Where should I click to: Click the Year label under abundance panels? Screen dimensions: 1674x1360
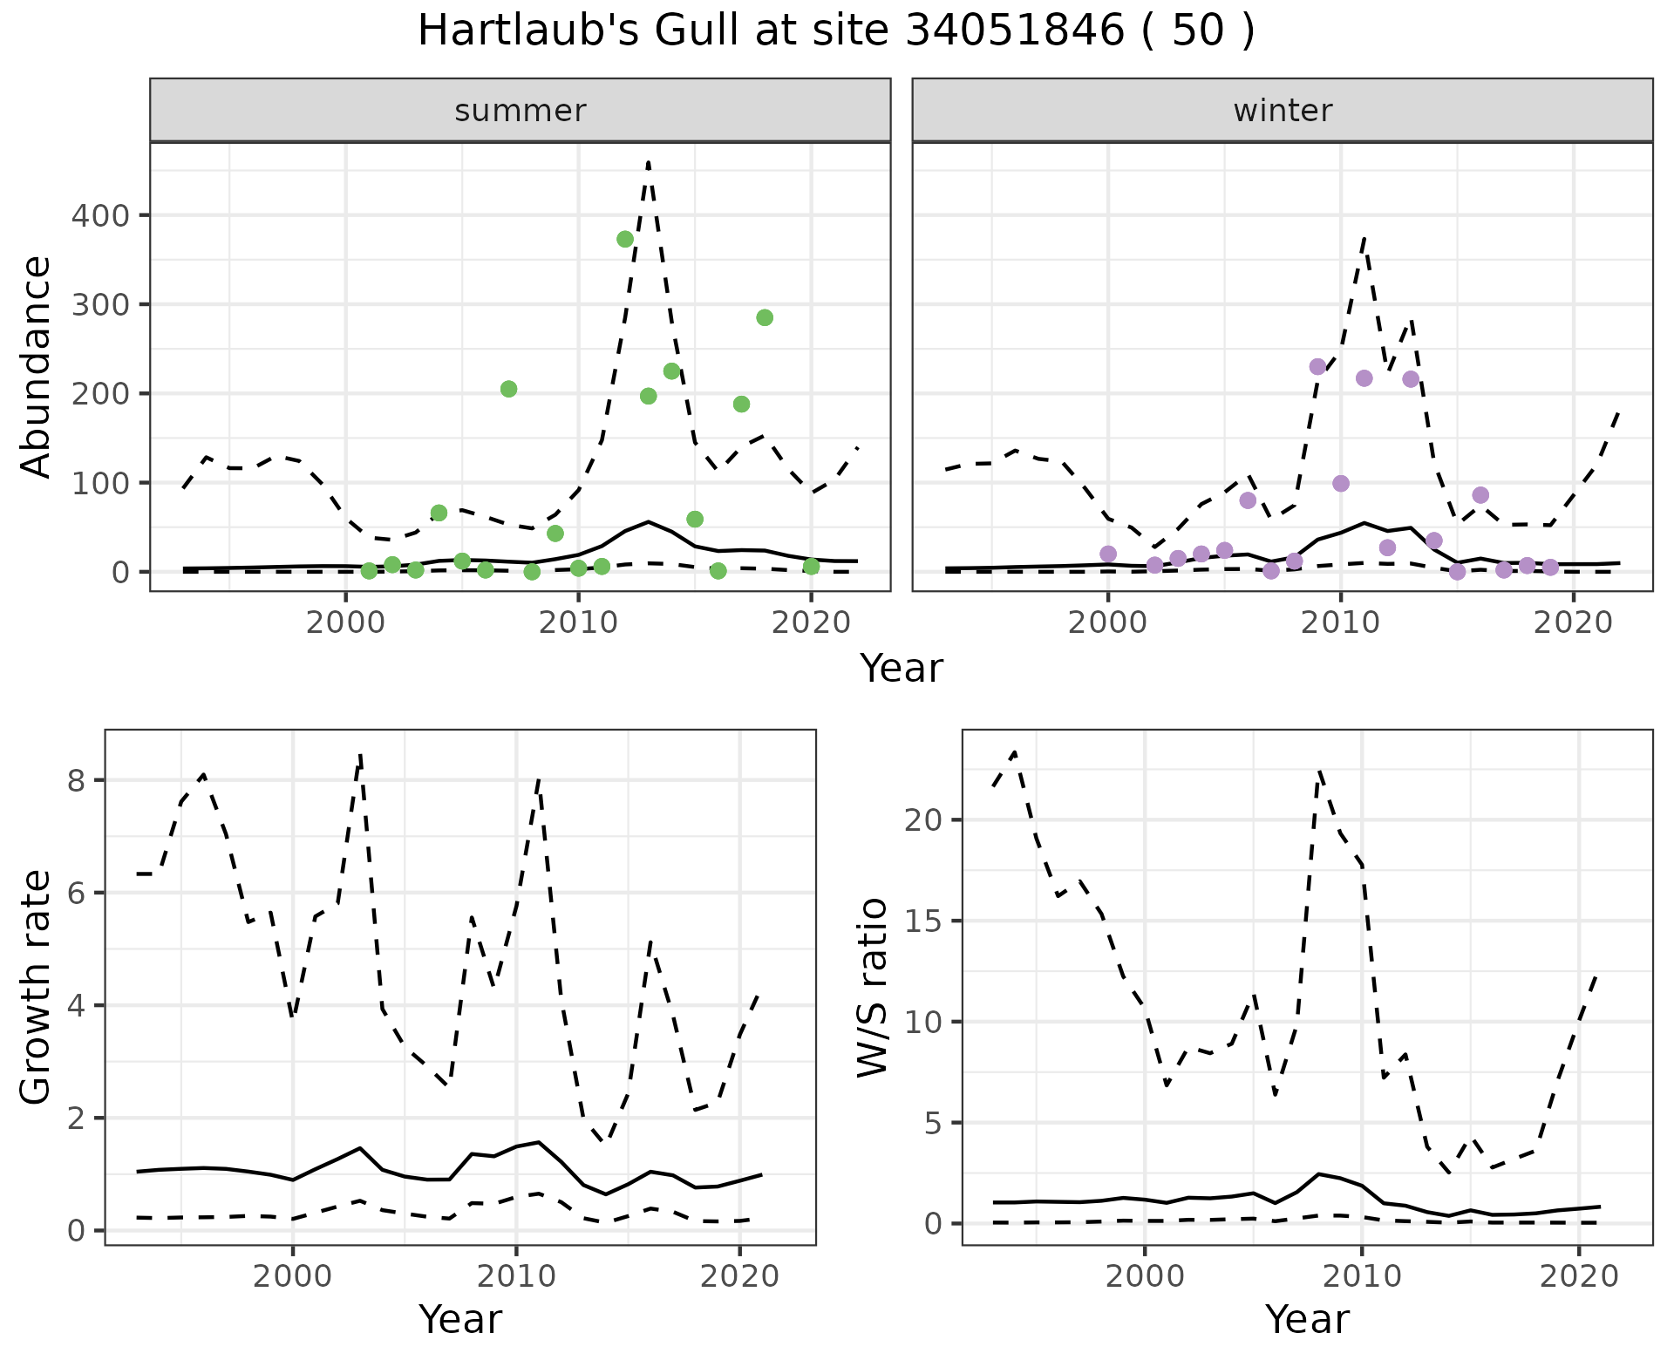pos(902,669)
